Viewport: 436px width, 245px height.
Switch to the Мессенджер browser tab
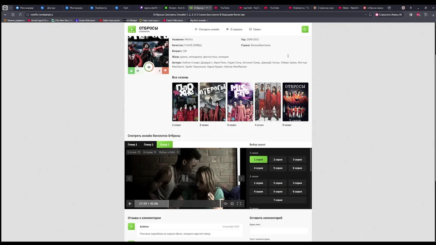pos(25,8)
